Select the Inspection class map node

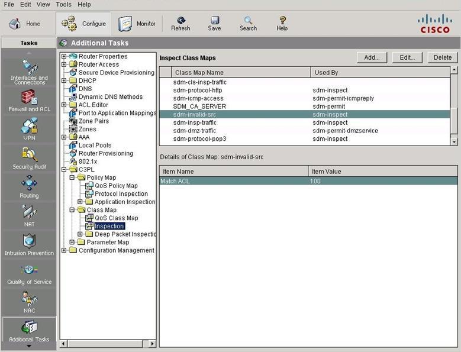pos(109,226)
